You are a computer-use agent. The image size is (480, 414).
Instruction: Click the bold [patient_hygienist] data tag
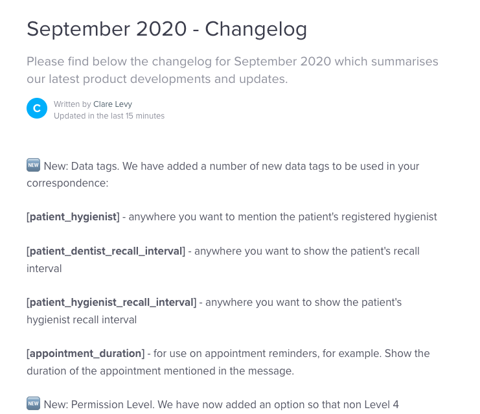(x=73, y=216)
